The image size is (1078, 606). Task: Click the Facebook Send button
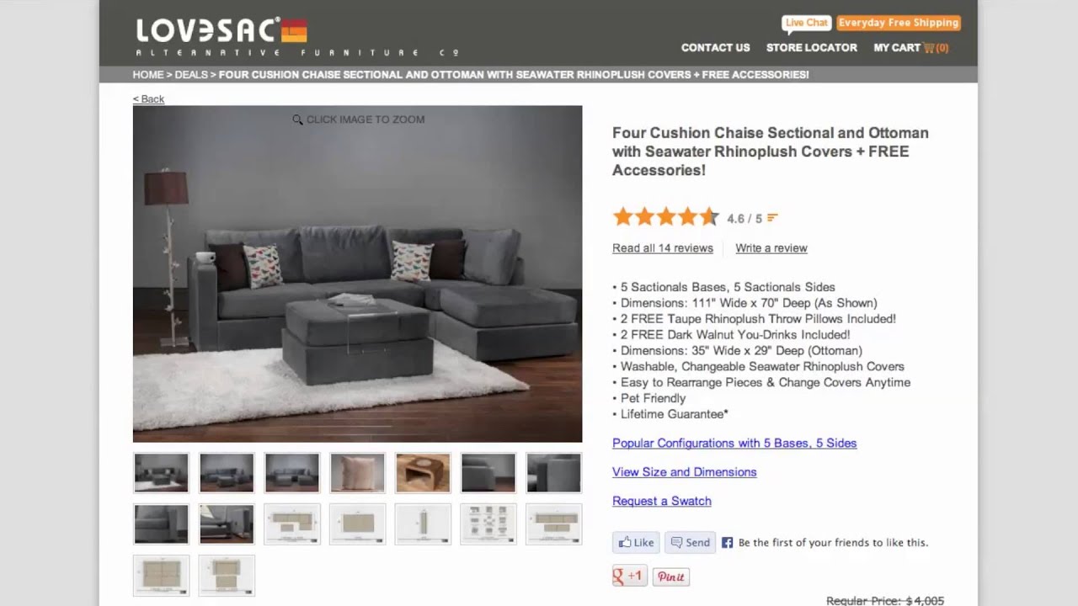tap(690, 543)
